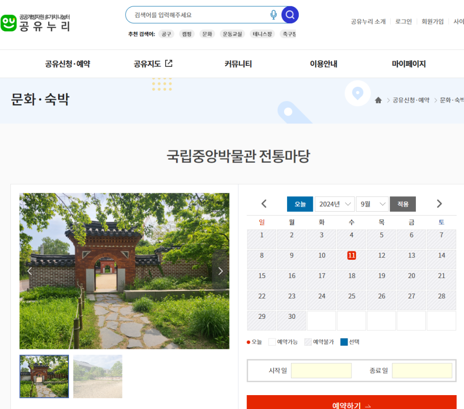The width and height of the screenshot is (464, 409).
Task: Click the 종료일 end date field
Action: pyautogui.click(x=422, y=370)
